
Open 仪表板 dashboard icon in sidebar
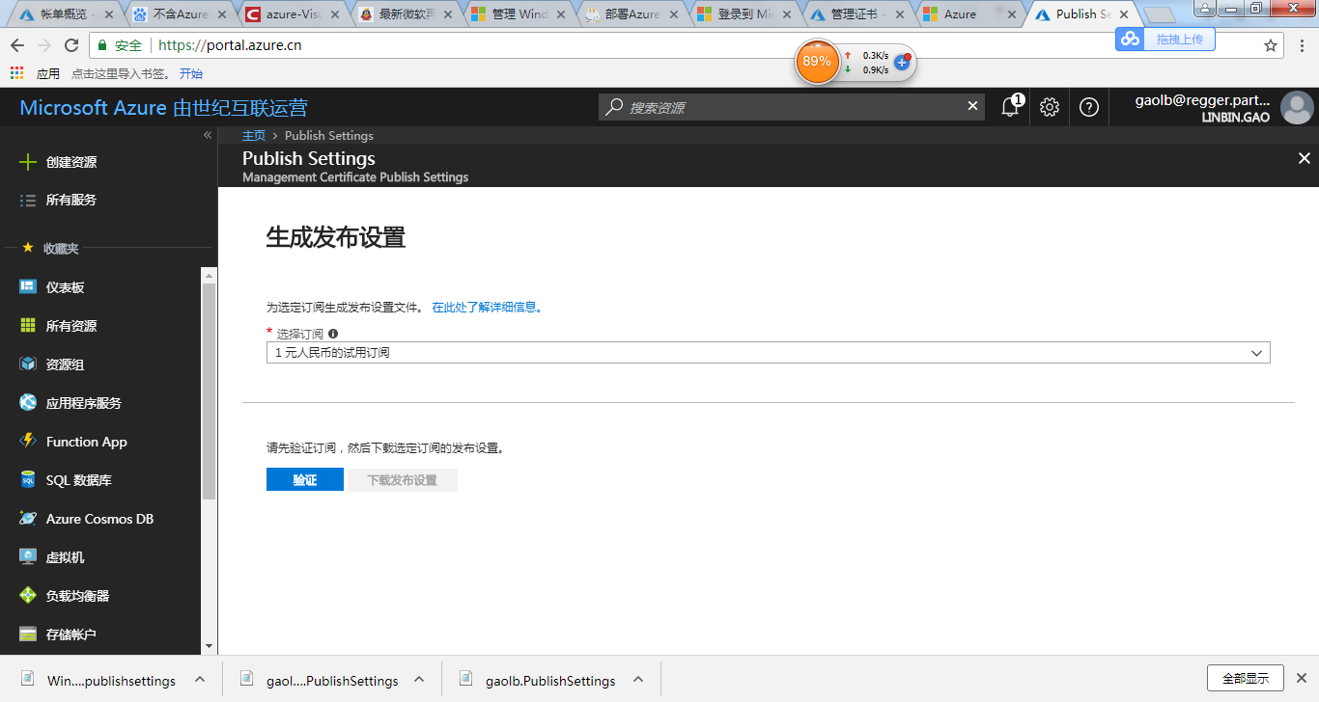28,287
